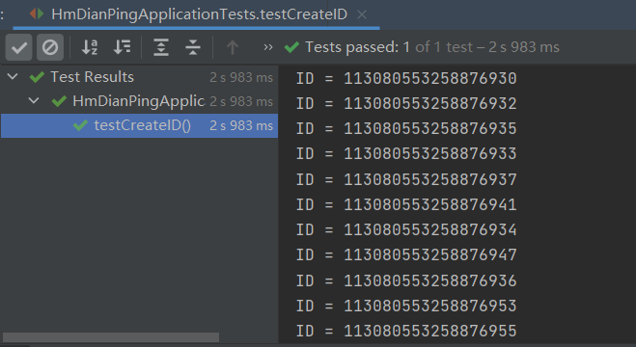The width and height of the screenshot is (636, 347).
Task: Click output line ending 876930
Action: [406, 78]
